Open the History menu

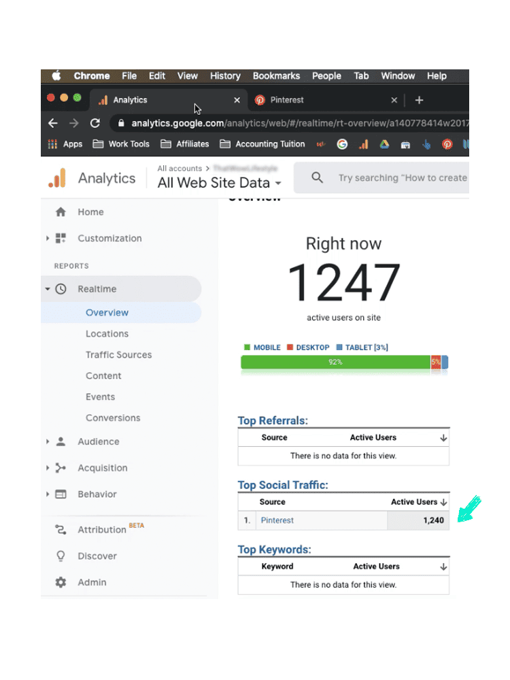click(225, 76)
